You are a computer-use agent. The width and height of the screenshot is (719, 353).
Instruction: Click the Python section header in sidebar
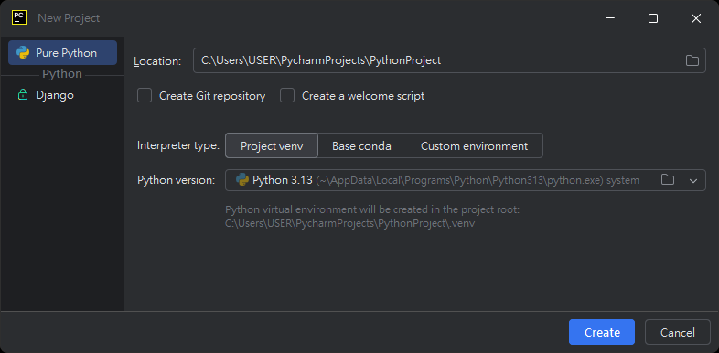click(x=62, y=74)
